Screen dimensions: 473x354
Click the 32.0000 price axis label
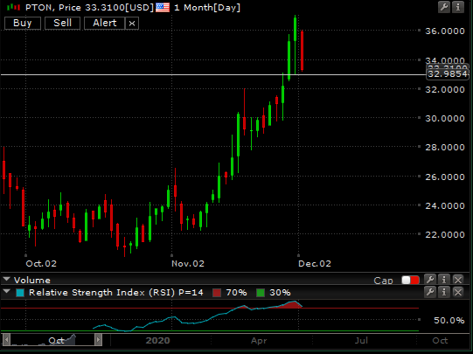(x=445, y=89)
